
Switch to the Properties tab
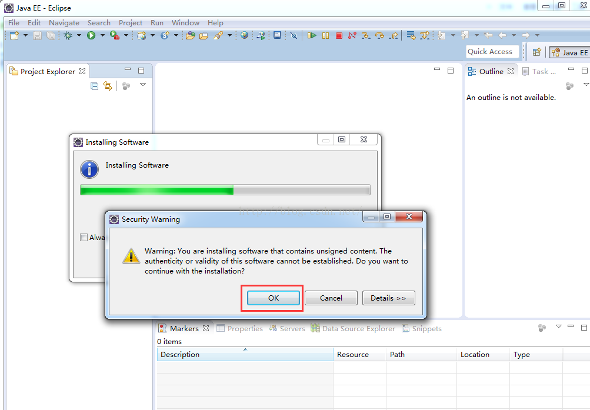(239, 329)
